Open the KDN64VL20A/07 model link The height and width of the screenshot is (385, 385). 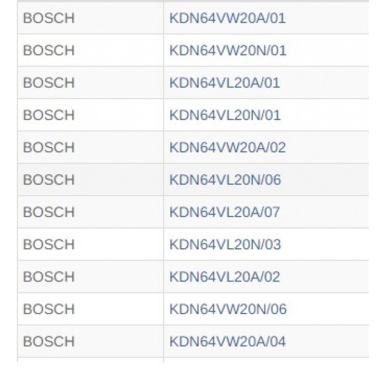pyautogui.click(x=225, y=212)
